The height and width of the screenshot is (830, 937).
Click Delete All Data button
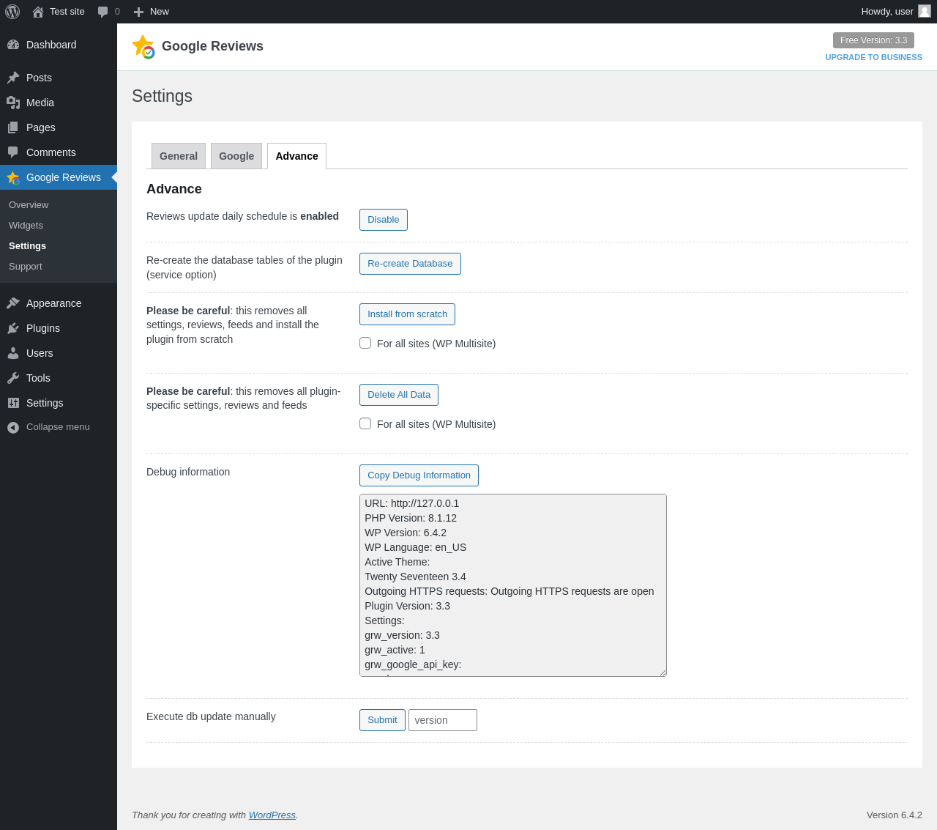coord(399,395)
